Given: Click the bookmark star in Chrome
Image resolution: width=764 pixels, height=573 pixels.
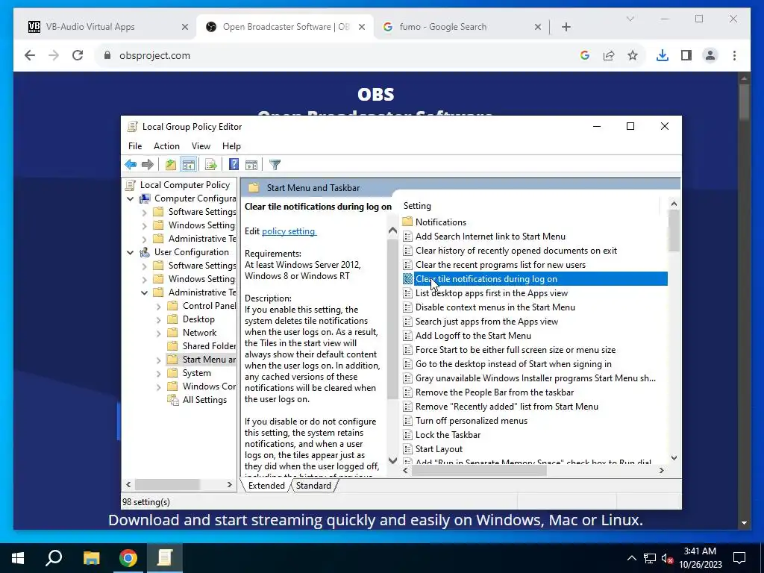Looking at the screenshot, I should [633, 55].
